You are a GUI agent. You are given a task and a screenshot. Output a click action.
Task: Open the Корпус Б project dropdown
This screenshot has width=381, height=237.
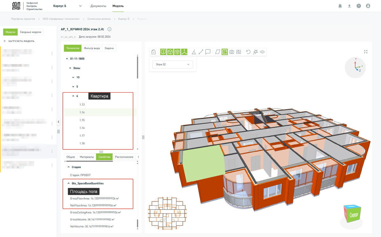(67, 6)
